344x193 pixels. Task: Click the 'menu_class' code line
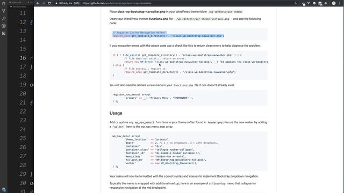point(155,157)
